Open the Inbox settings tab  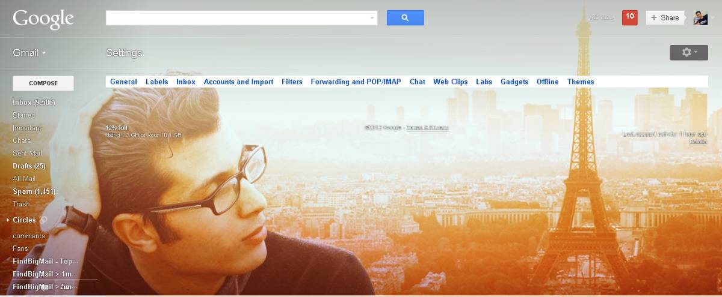tap(186, 82)
